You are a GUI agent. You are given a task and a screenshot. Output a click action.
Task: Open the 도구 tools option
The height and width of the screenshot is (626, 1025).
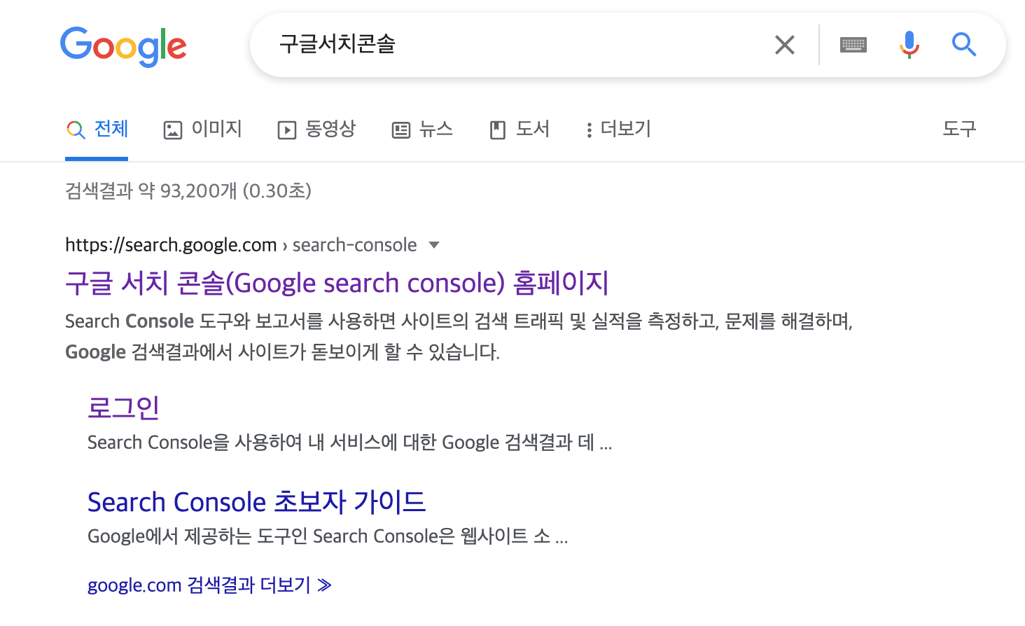[959, 129]
